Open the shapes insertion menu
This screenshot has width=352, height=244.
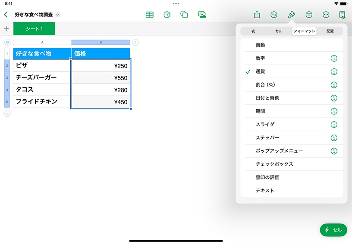[184, 15]
